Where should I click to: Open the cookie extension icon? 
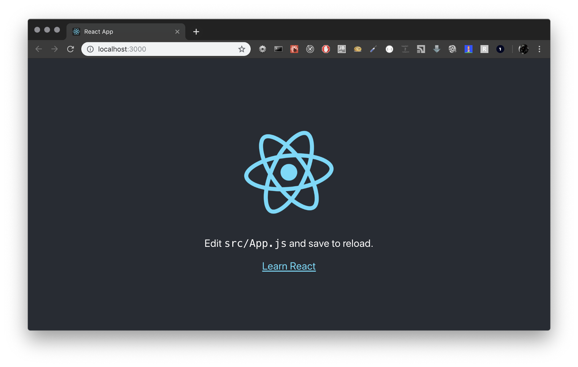pos(358,49)
